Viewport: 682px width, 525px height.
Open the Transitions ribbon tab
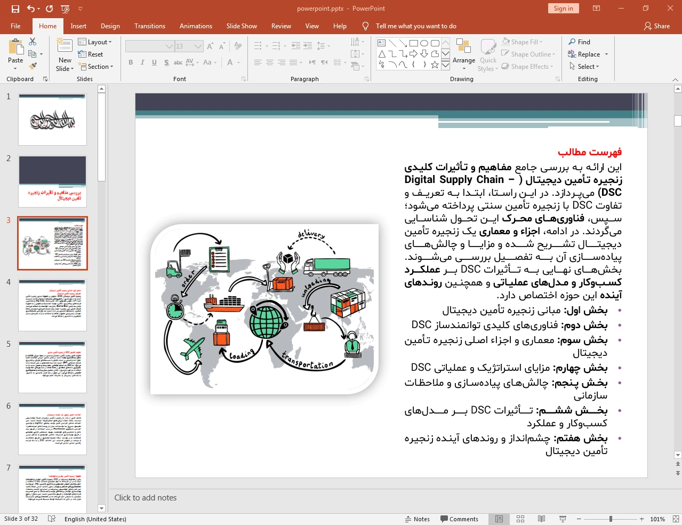[149, 26]
